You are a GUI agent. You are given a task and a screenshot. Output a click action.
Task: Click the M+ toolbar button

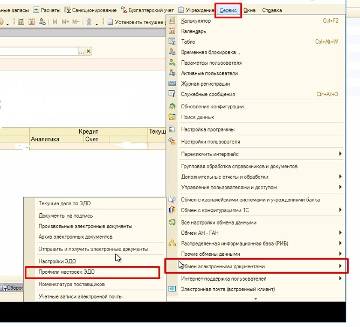coord(65,22)
